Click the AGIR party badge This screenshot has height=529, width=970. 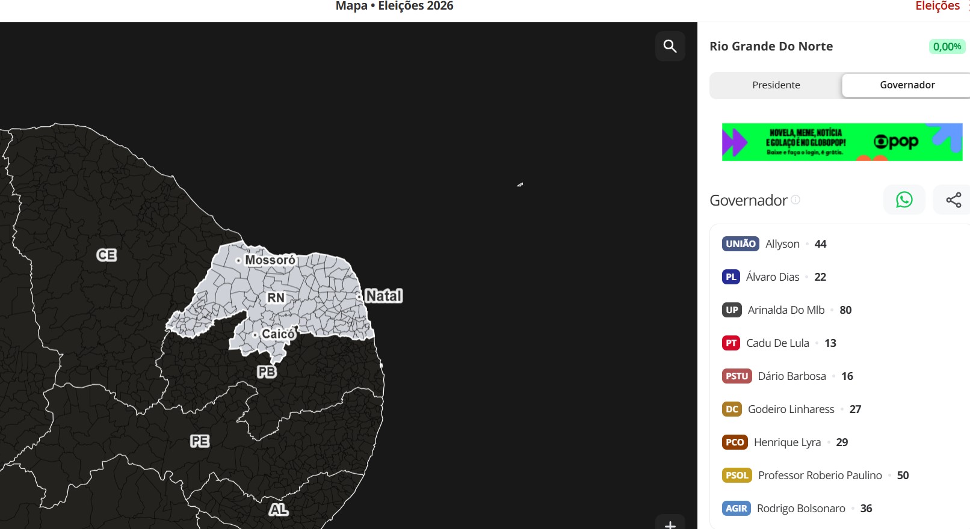pos(736,508)
